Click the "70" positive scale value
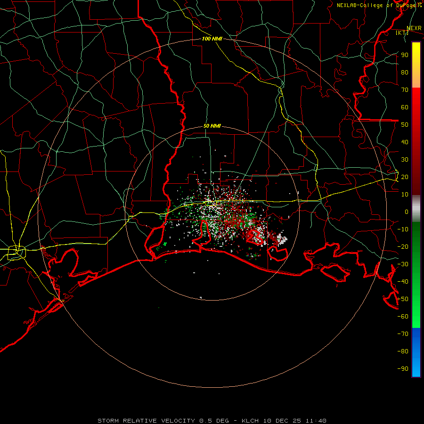Viewport: 424px width, 424px height. click(405, 90)
